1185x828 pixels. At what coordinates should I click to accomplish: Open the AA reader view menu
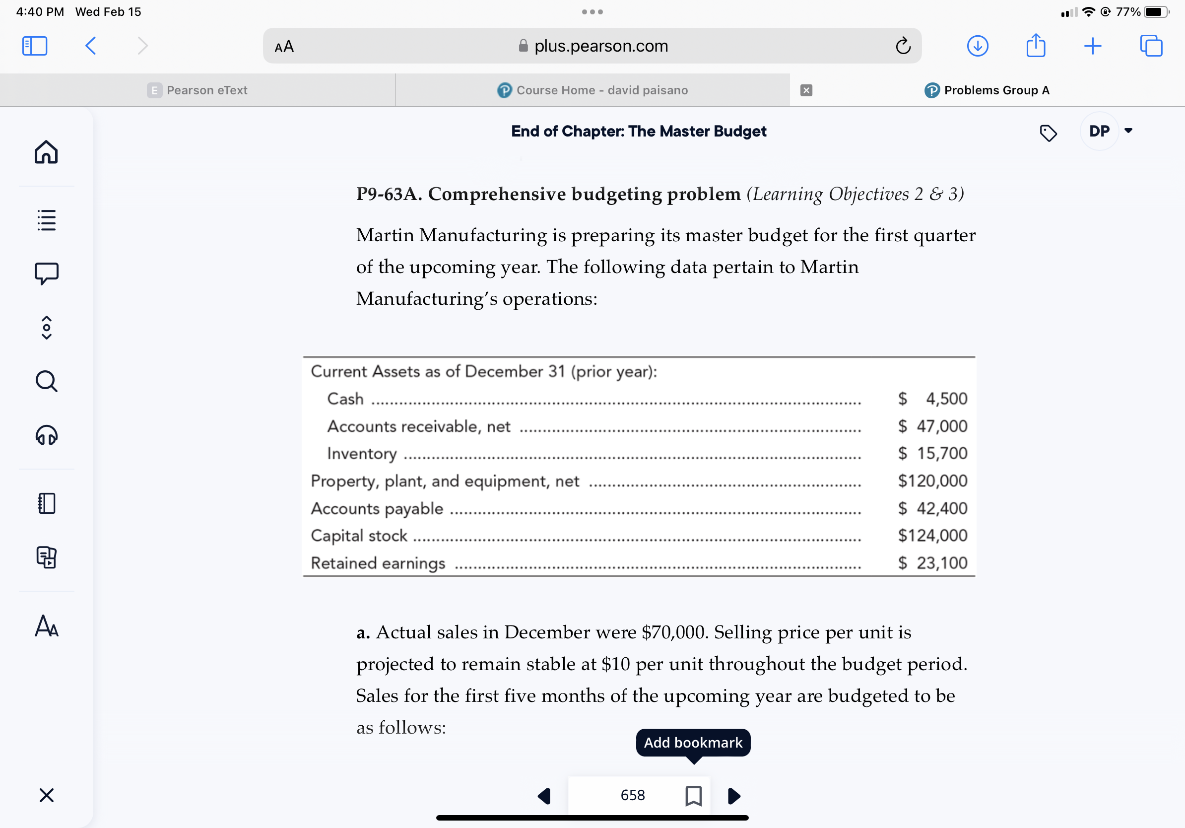click(x=284, y=47)
